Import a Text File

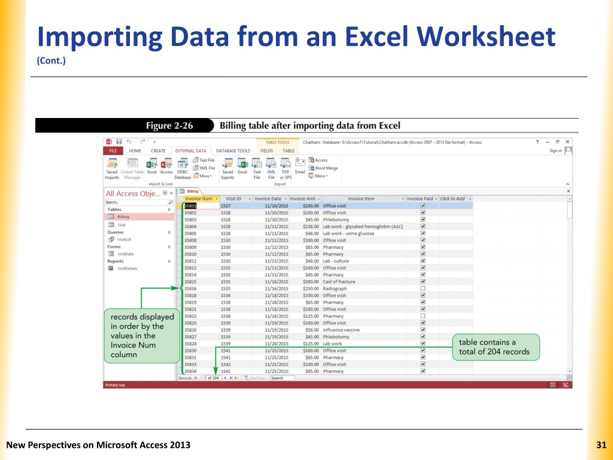pyautogui.click(x=204, y=160)
